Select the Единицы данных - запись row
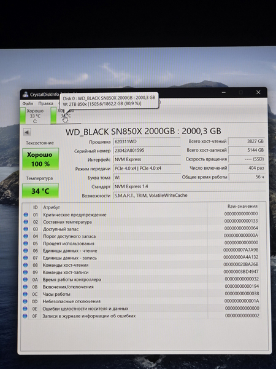This screenshot has width=276, height=369. click(x=141, y=258)
